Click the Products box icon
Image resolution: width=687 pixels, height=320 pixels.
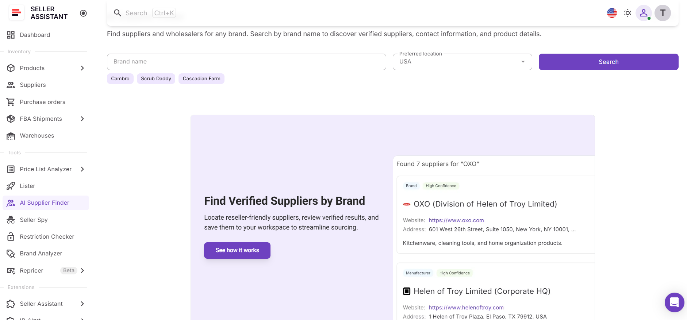tap(11, 68)
